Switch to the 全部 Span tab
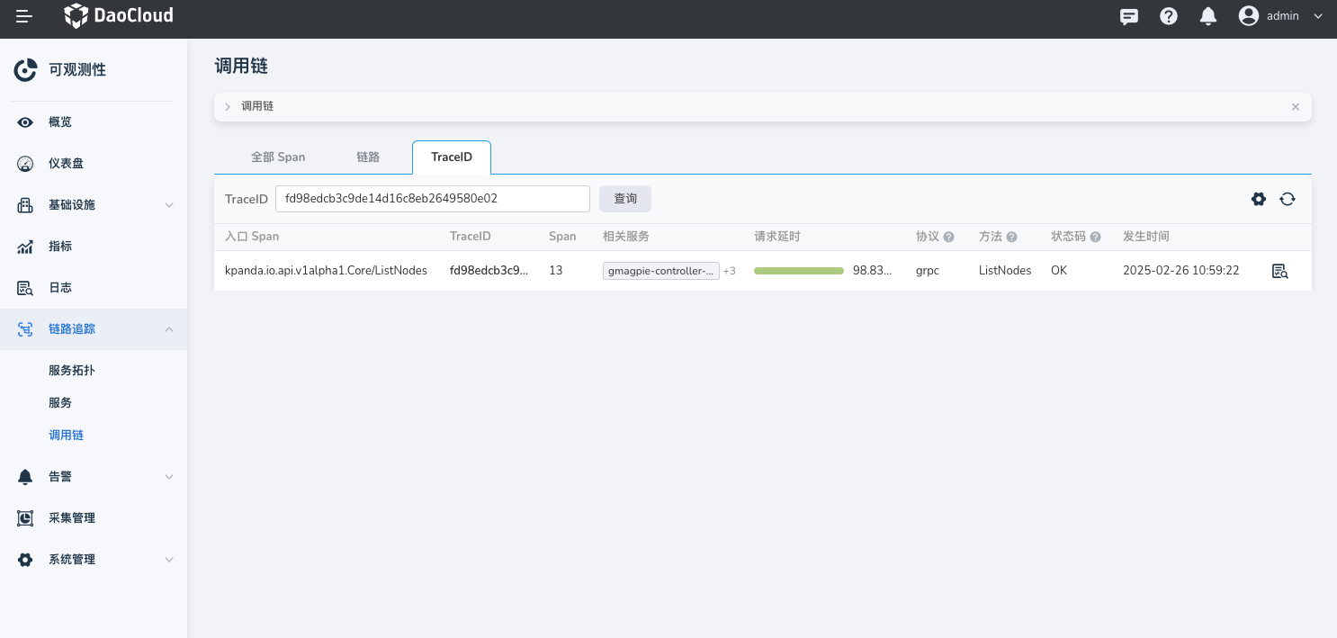Screen dimensions: 1337x638 click(x=278, y=157)
